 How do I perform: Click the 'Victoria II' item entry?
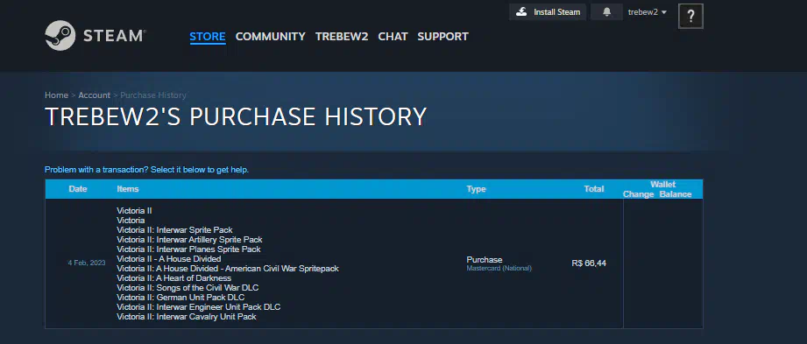pos(134,211)
